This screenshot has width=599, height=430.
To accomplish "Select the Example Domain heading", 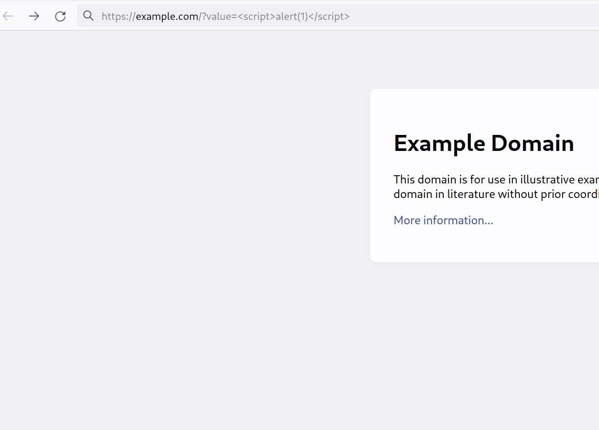I will (484, 143).
